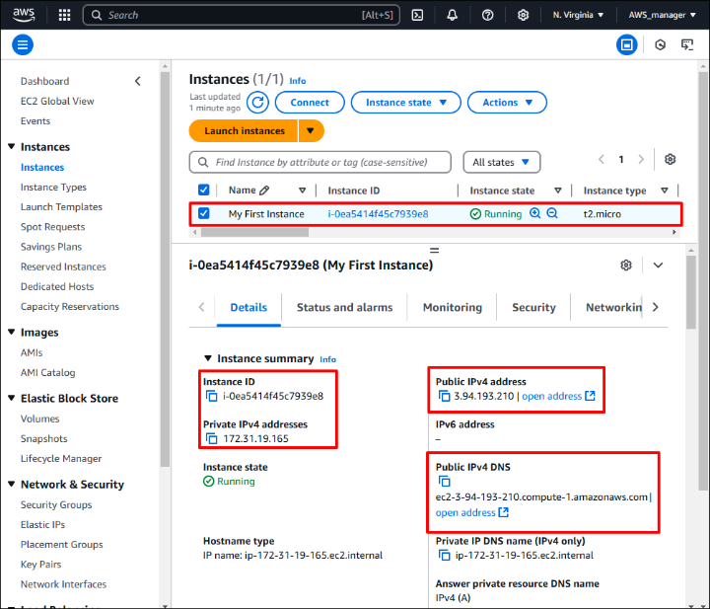710x609 pixels.
Task: Open the help question-mark icon
Action: [488, 15]
